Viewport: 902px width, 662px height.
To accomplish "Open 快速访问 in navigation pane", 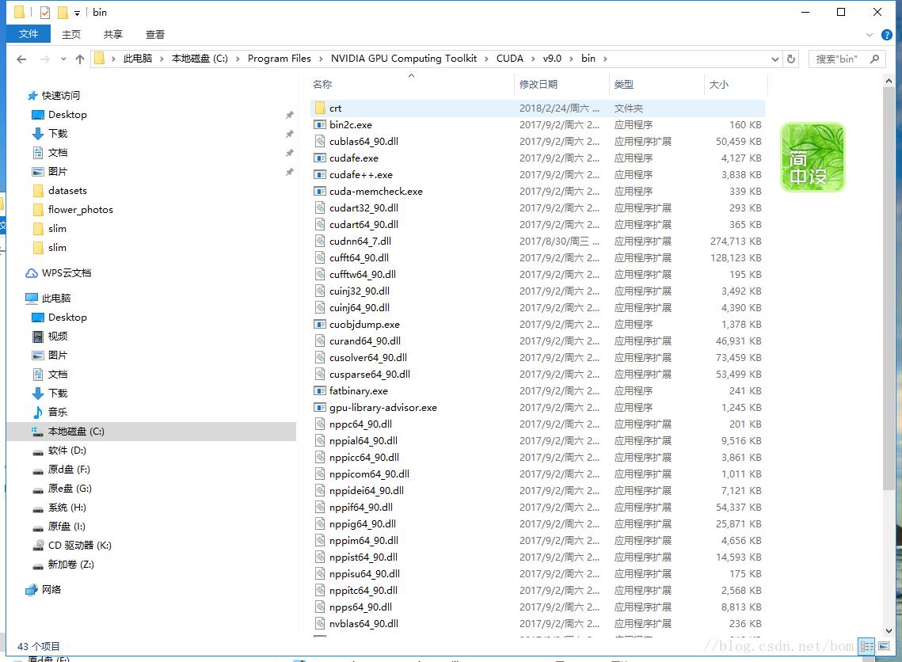I will (60, 96).
